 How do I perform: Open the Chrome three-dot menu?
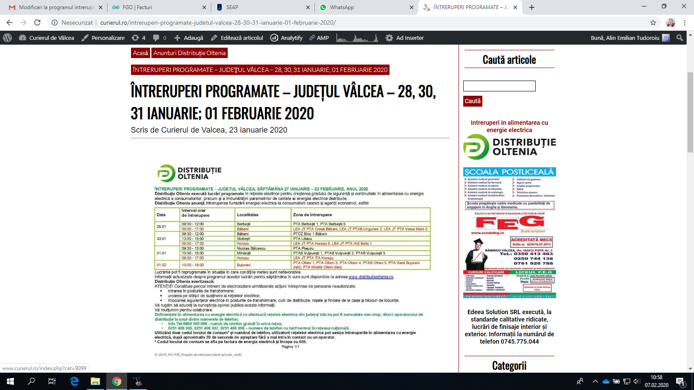click(685, 23)
